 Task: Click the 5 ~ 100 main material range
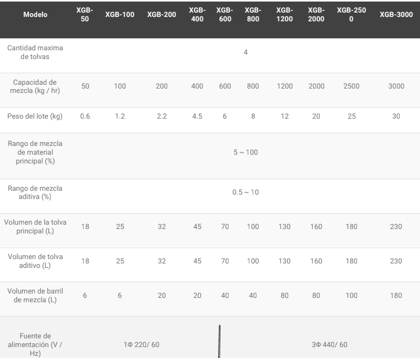click(x=246, y=152)
